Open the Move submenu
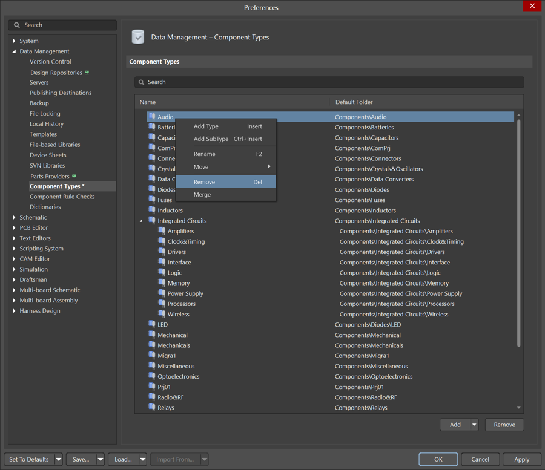The width and height of the screenshot is (545, 470). (x=226, y=167)
